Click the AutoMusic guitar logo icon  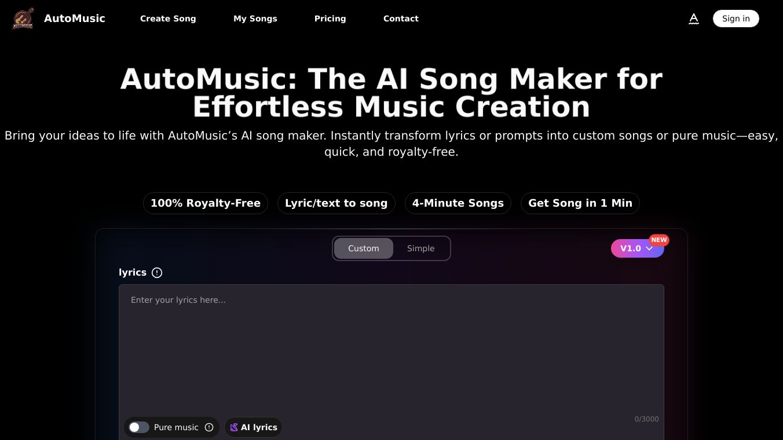pos(23,19)
